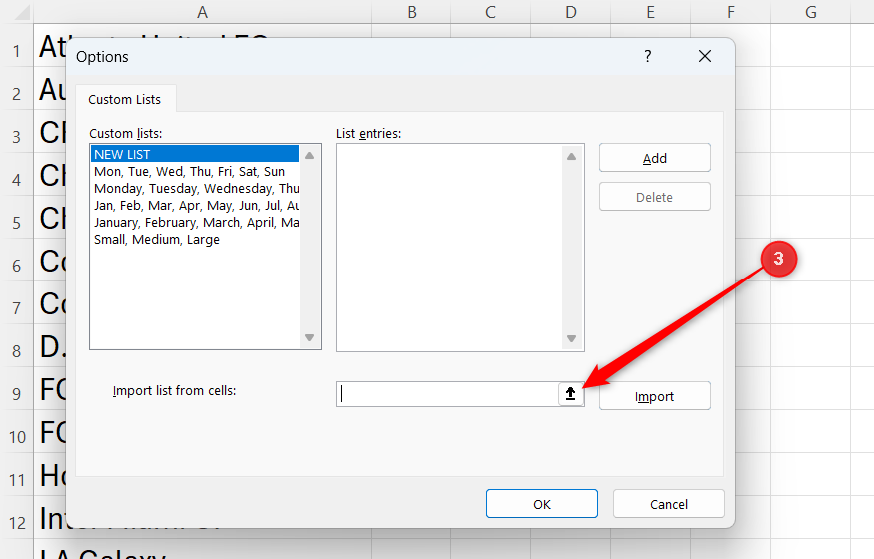Select column D header in the worksheet
This screenshot has width=874, height=559.
(570, 12)
